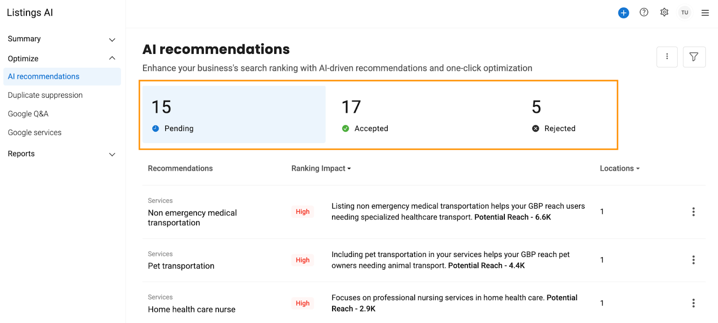Open options for Non emergency medical transportation row
The image size is (718, 323).
click(x=693, y=212)
